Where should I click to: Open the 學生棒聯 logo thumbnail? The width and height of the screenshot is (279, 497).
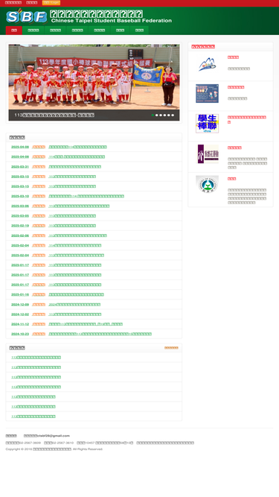(x=207, y=124)
